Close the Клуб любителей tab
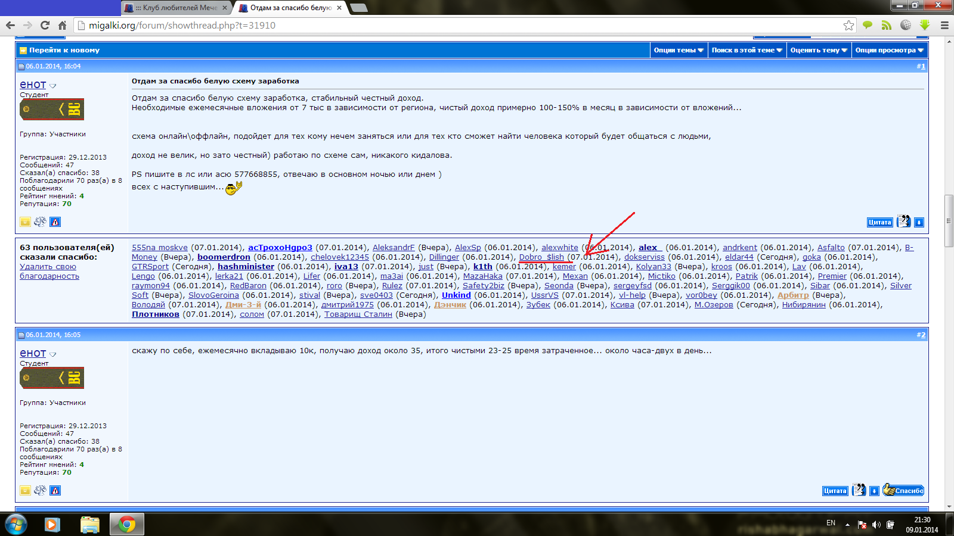The width and height of the screenshot is (954, 536). click(x=225, y=8)
